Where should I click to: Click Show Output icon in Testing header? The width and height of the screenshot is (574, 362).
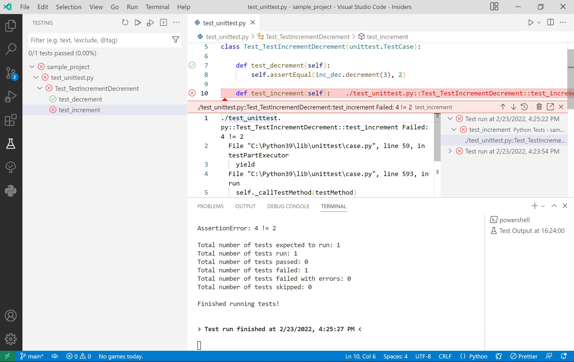163,23
